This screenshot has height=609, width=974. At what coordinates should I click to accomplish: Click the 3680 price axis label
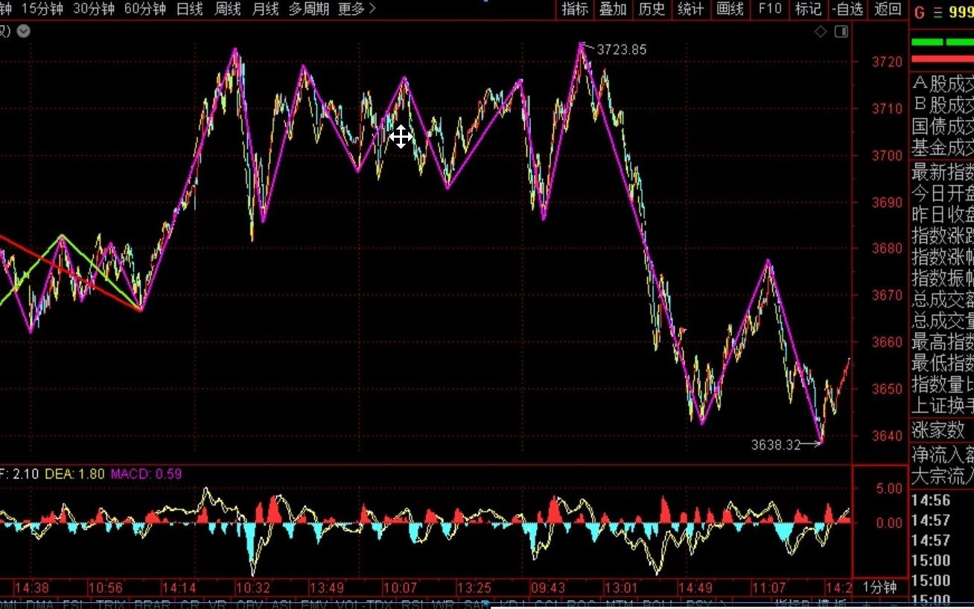(x=887, y=249)
